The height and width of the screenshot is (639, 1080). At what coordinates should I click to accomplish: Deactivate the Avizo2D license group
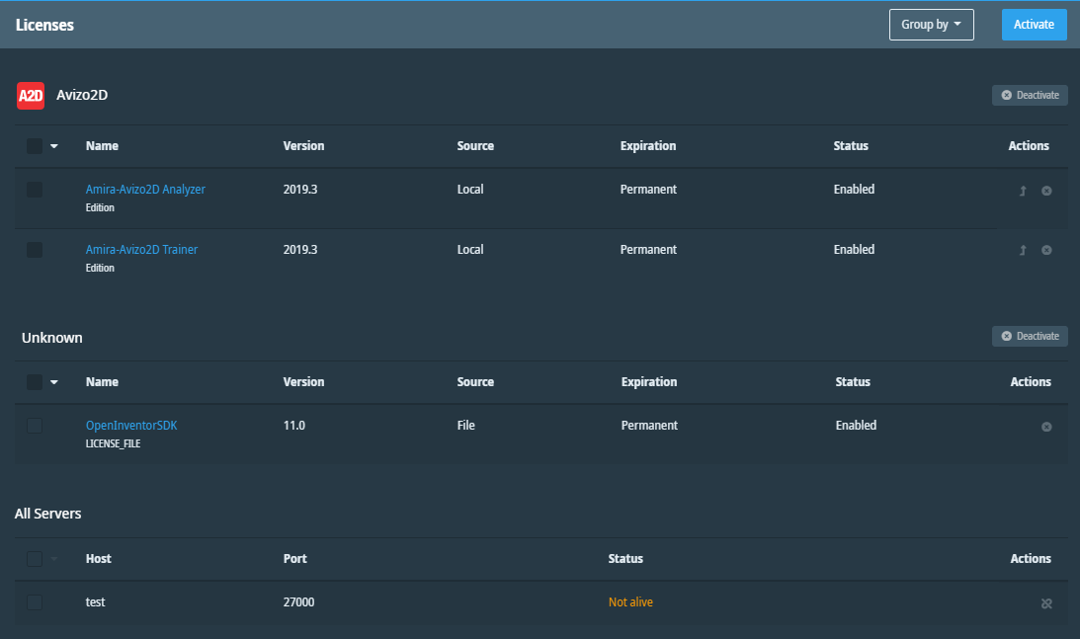click(x=1030, y=95)
